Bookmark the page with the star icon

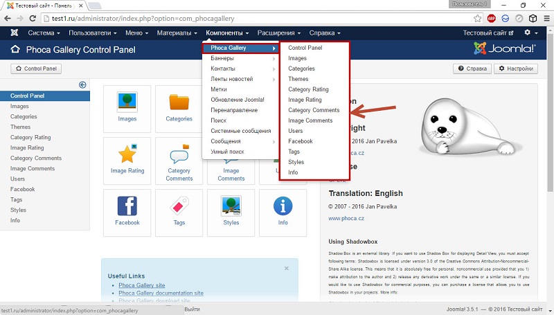[x=477, y=19]
